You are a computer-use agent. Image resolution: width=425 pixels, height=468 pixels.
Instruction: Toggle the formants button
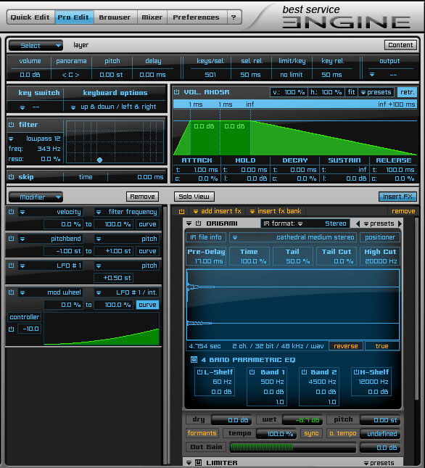point(202,433)
